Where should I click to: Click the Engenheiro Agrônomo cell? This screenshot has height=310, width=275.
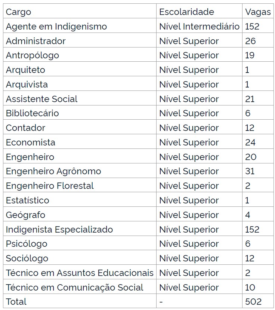click(x=53, y=171)
